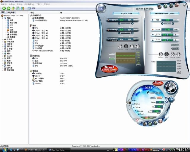This screenshot has height=152, width=190.
Task: Click the green Forward arrow in EVEREST toolbar
Action: [x=9, y=8]
